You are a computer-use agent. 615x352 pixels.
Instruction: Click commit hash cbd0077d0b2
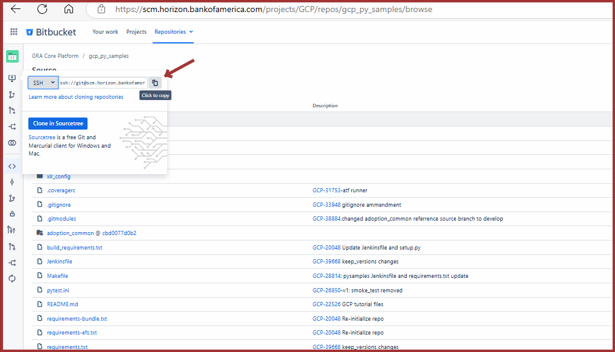[x=119, y=233]
